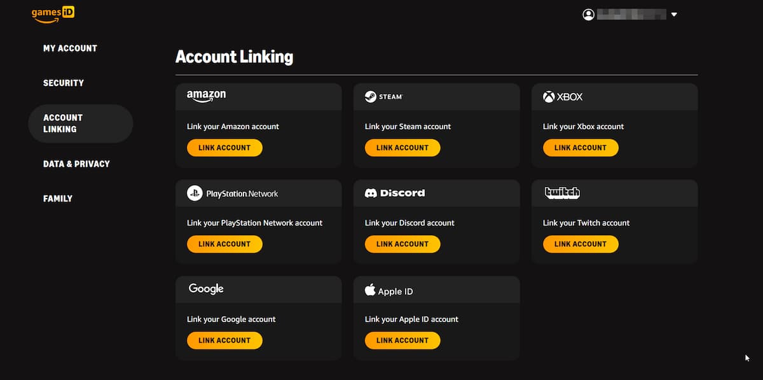Viewport: 763px width, 380px height.
Task: Open the Data & Privacy section
Action: [76, 164]
